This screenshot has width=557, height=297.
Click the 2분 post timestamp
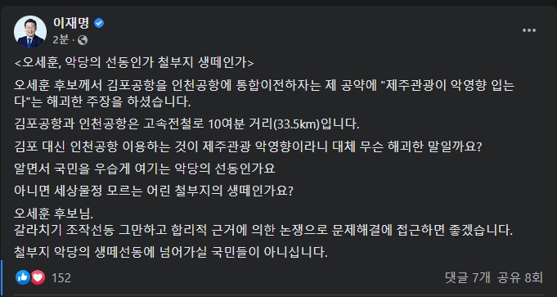pos(61,40)
